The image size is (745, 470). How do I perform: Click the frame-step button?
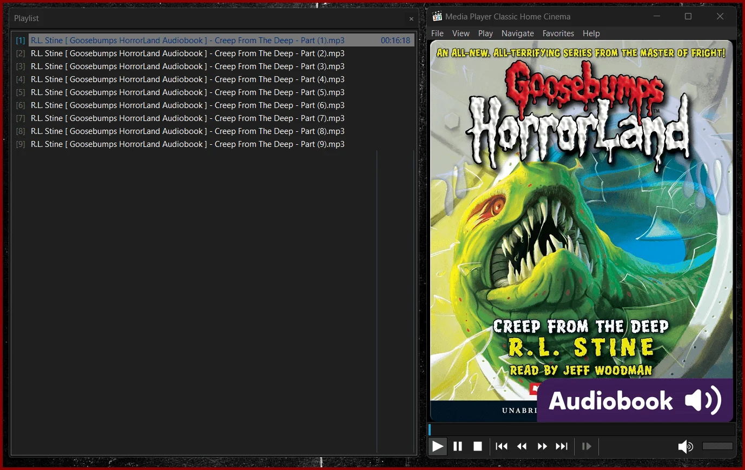586,446
